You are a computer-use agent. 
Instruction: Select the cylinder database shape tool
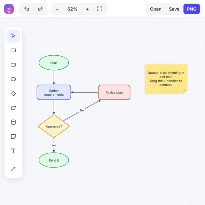click(x=13, y=122)
